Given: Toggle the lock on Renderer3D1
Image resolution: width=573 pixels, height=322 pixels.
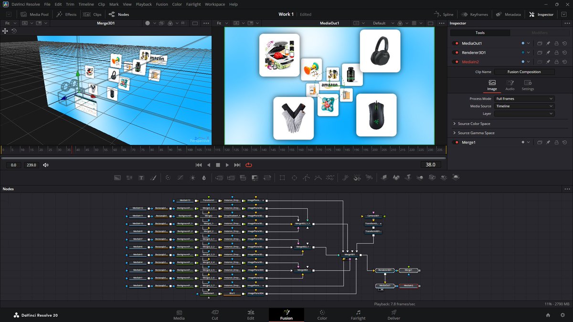Looking at the screenshot, I should tap(557, 52).
